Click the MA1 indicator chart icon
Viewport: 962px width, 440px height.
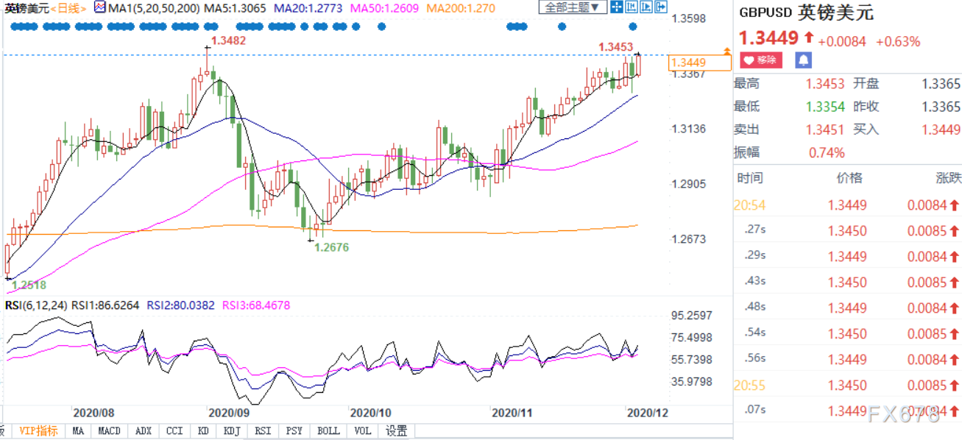pyautogui.click(x=101, y=7)
